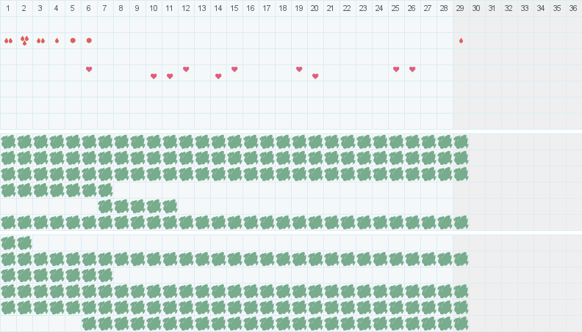Screen dimensions: 582x332
Task: Click the pink heart on day 19
Action: click(x=299, y=69)
